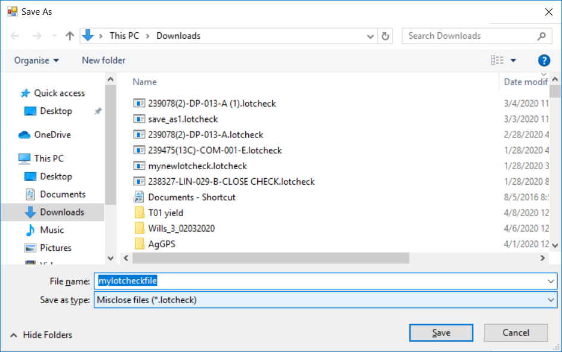Select the save_as1.lotcheck file
The height and width of the screenshot is (352, 562).
pos(183,119)
